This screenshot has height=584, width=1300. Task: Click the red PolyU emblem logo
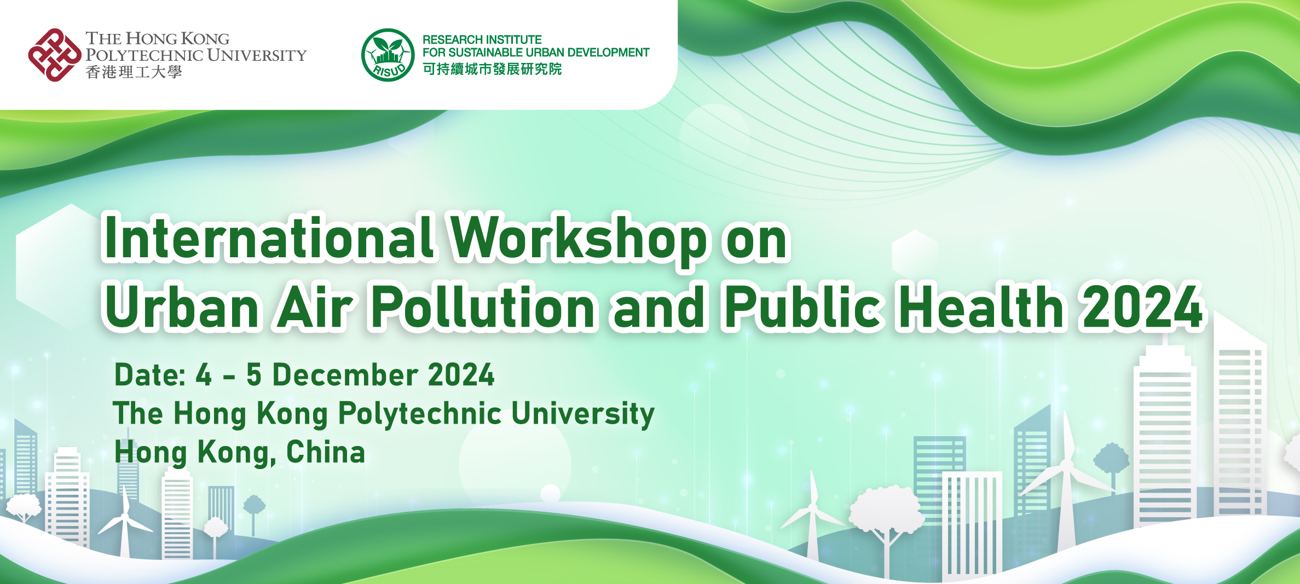[54, 55]
